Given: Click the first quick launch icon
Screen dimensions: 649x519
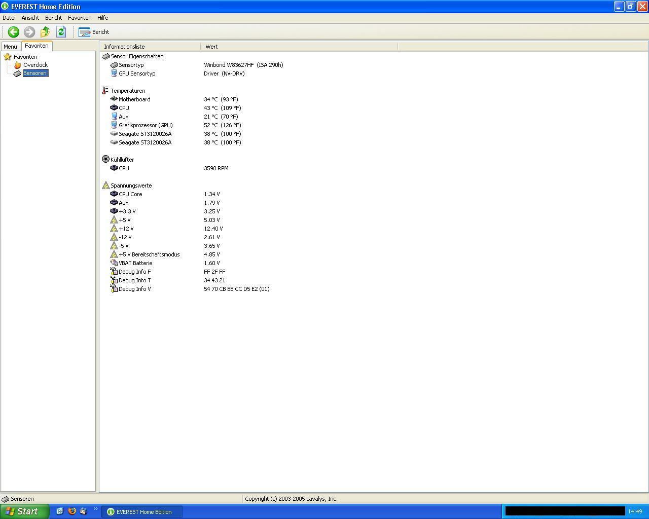Looking at the screenshot, I should pyautogui.click(x=60, y=511).
